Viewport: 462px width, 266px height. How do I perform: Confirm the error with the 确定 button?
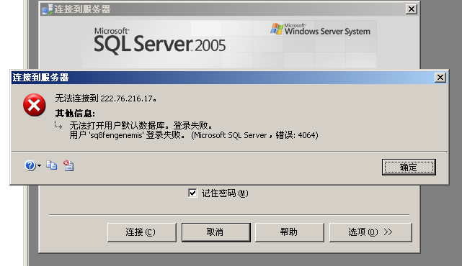pyautogui.click(x=409, y=168)
